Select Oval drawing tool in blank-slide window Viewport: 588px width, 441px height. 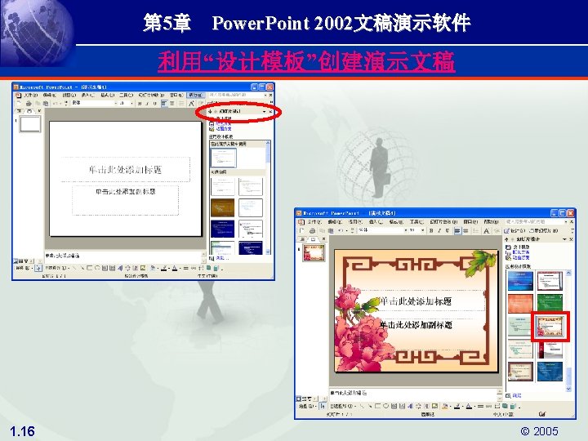(x=97, y=268)
